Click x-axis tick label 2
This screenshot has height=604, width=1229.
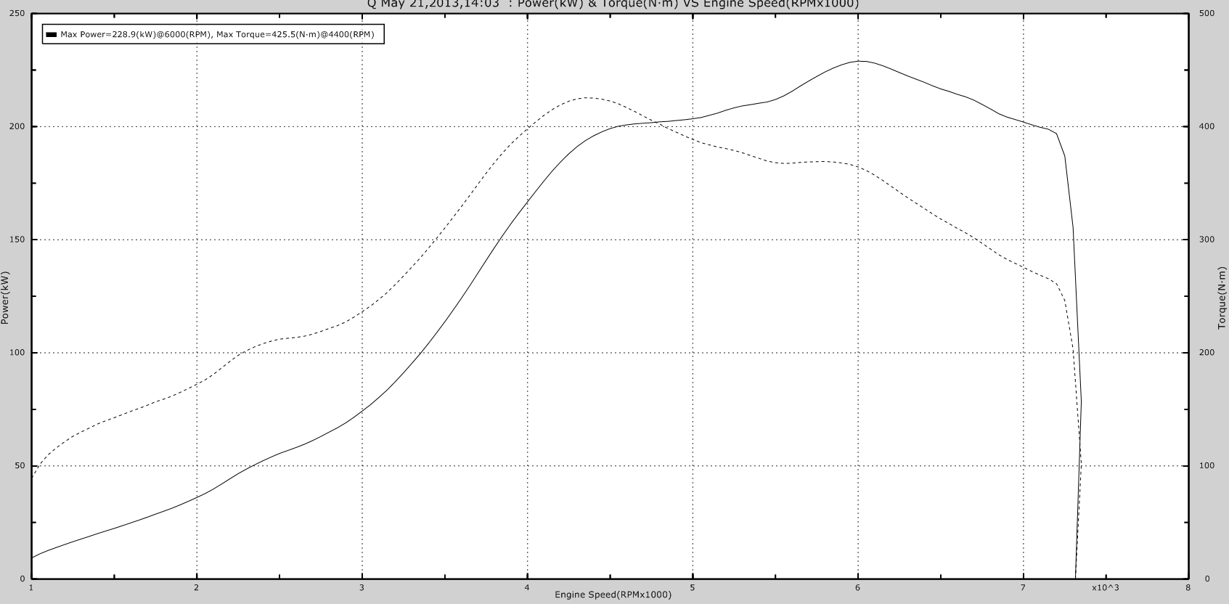pyautogui.click(x=196, y=587)
